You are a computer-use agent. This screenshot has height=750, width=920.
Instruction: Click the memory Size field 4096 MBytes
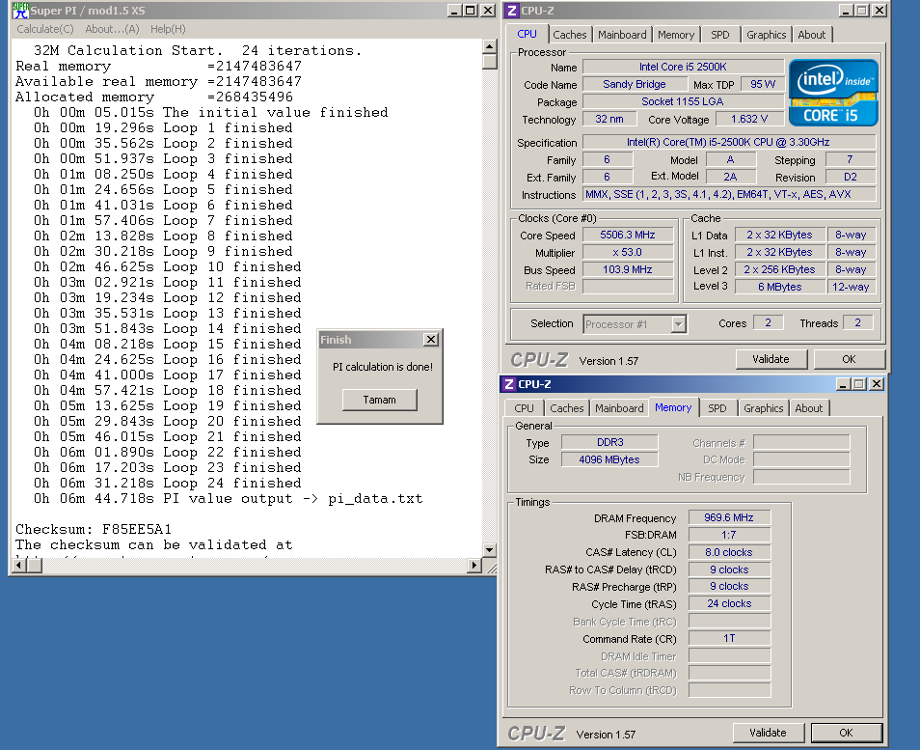(609, 459)
